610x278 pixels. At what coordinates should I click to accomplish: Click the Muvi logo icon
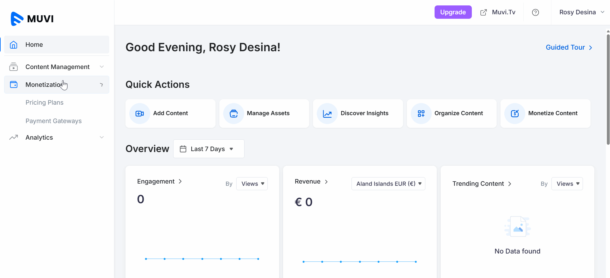17,19
